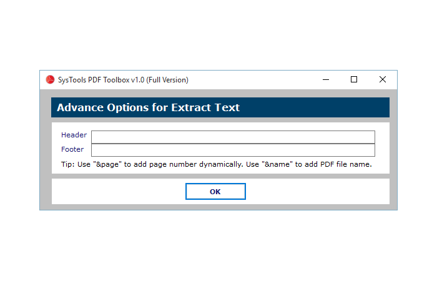Close the PDF Toolbox window
This screenshot has height=281, width=437.
coord(383,80)
